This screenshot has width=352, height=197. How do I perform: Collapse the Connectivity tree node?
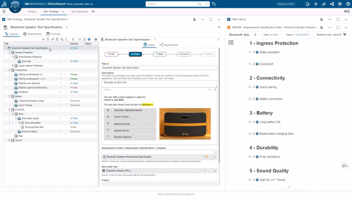(10, 70)
